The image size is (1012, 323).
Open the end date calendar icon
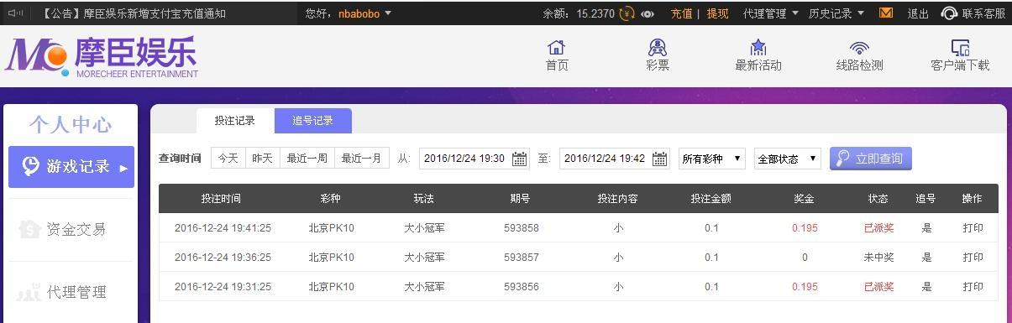point(660,159)
